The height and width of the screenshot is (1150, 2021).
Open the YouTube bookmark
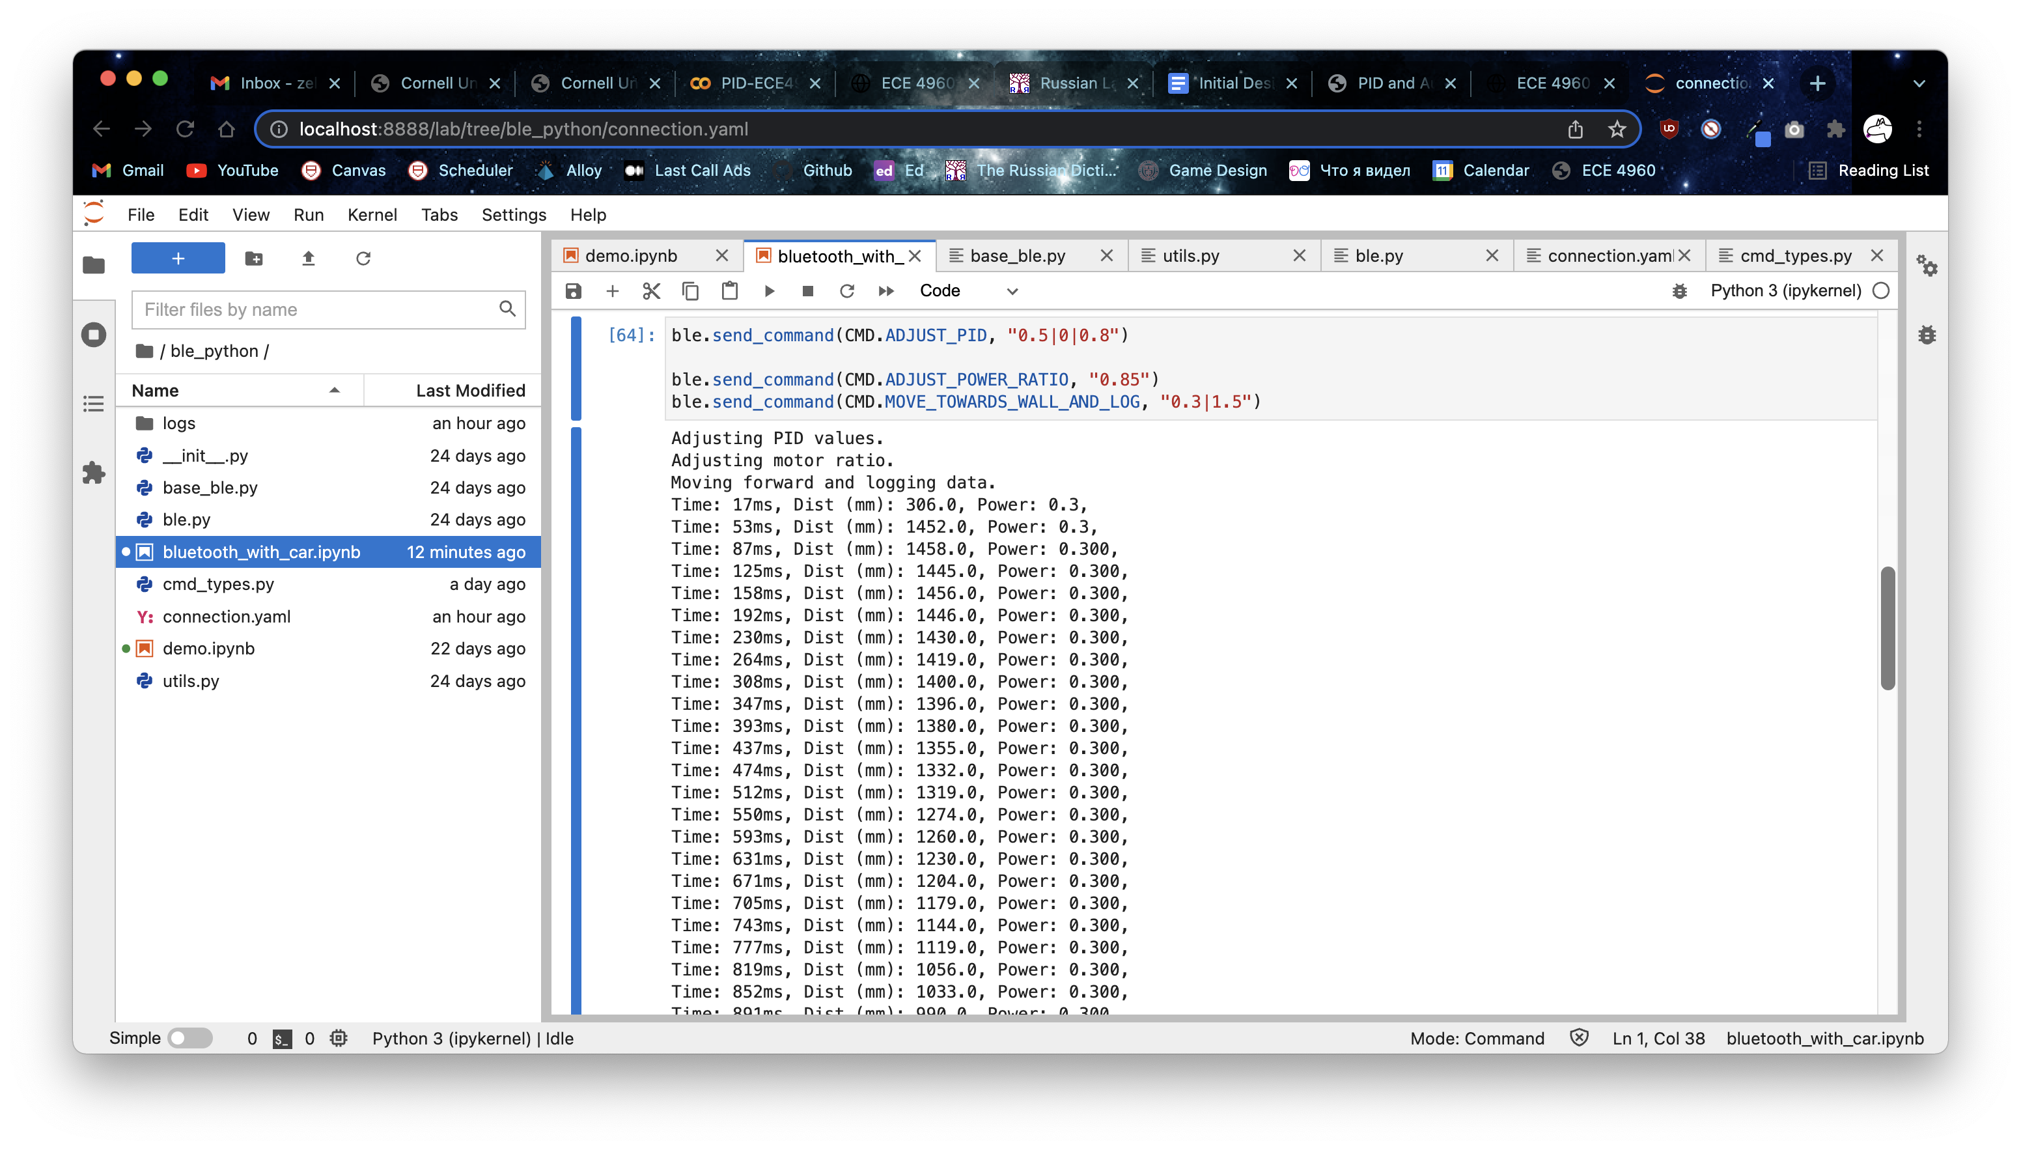[x=232, y=170]
